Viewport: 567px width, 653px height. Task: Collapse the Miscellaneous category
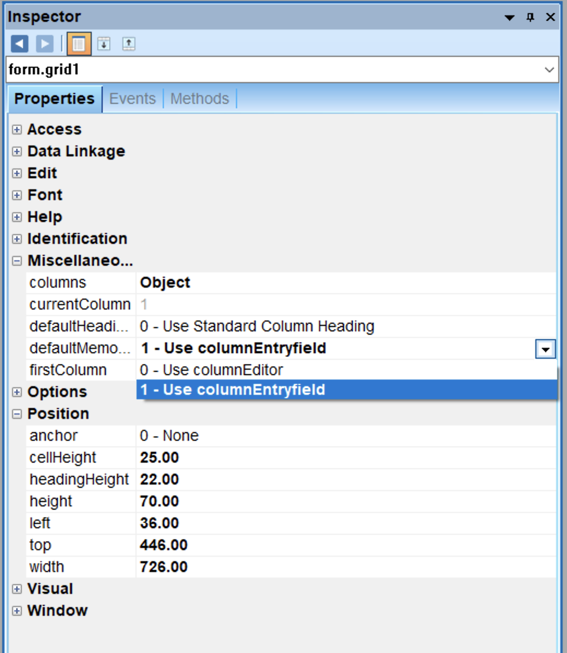point(17,261)
